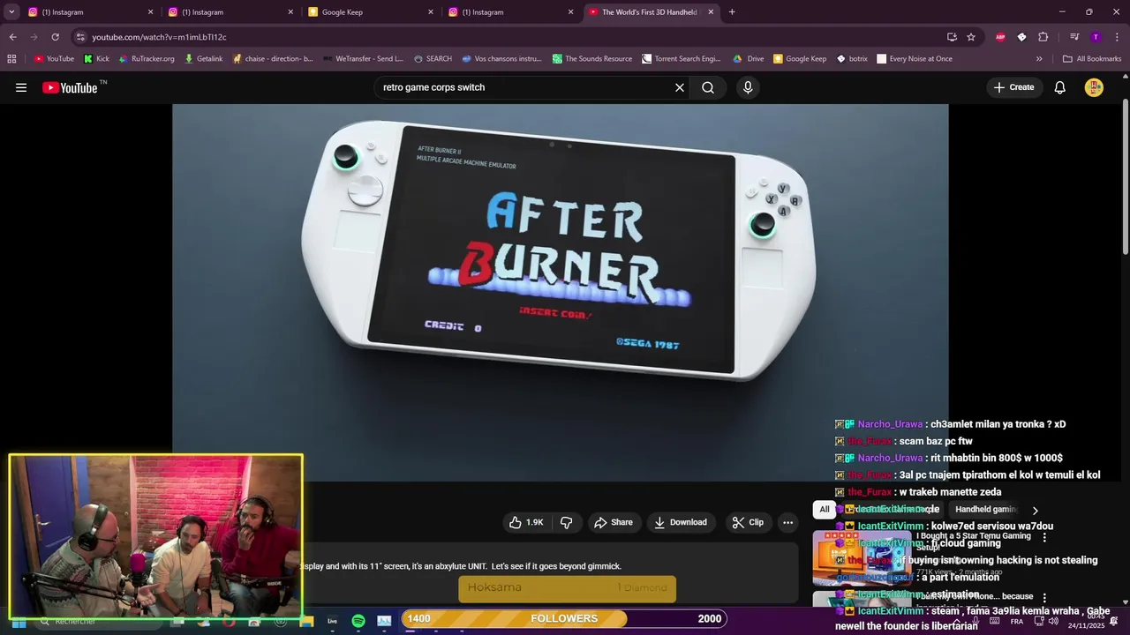
Task: Open the Drive bookmark
Action: tap(749, 59)
